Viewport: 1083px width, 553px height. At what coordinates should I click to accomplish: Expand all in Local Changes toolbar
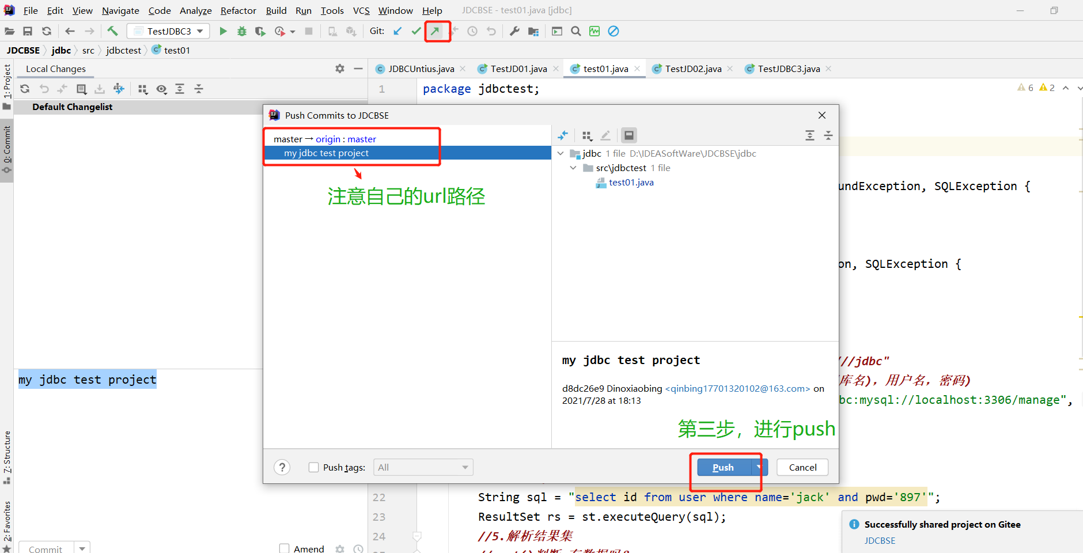coord(180,89)
